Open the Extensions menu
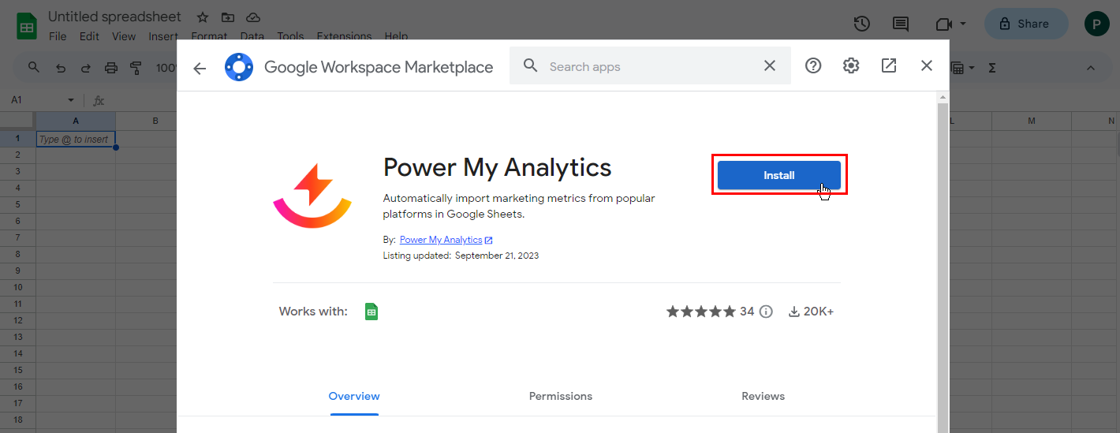1120x433 pixels. click(343, 36)
